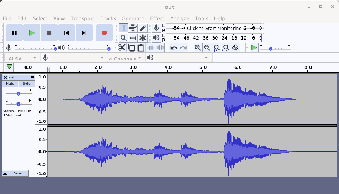Image resolution: width=339 pixels, height=194 pixels.
Task: Start recording with the red Record button
Action: 104,33
